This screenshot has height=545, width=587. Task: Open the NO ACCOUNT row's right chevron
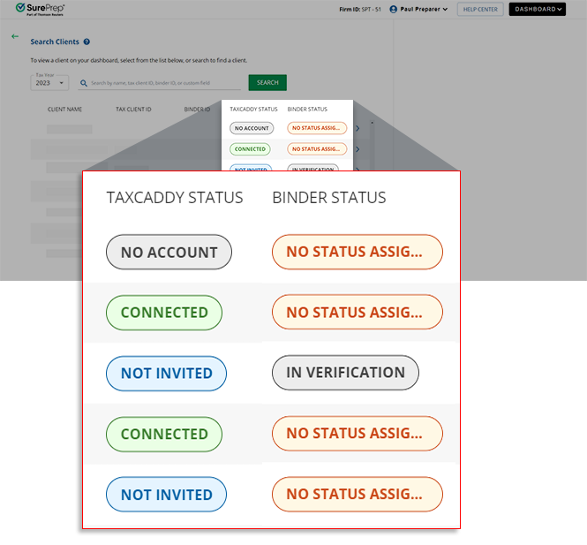coord(357,128)
